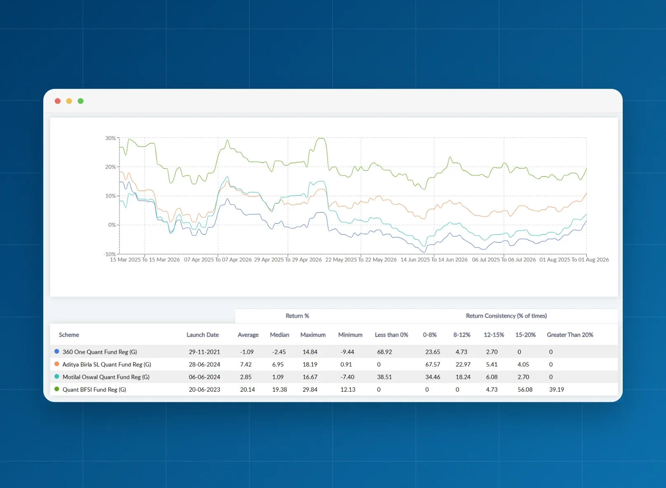The height and width of the screenshot is (488, 666).
Task: Click the teal Motilal Oswal Quant legend dot
Action: (x=57, y=376)
